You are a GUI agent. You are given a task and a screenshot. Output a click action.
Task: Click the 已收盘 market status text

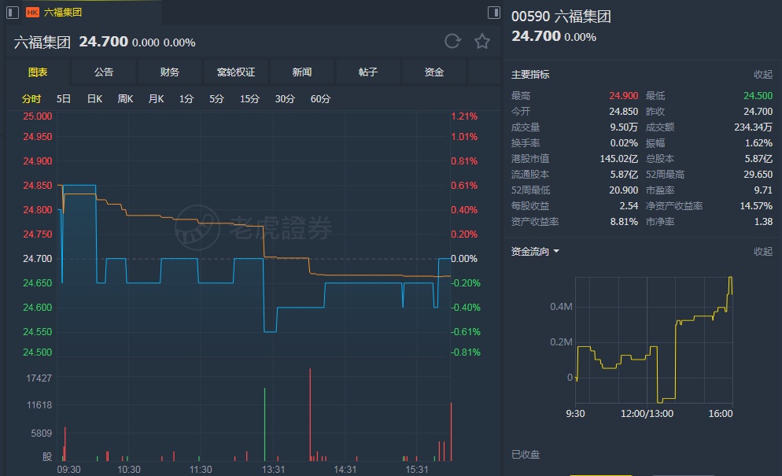pos(526,455)
